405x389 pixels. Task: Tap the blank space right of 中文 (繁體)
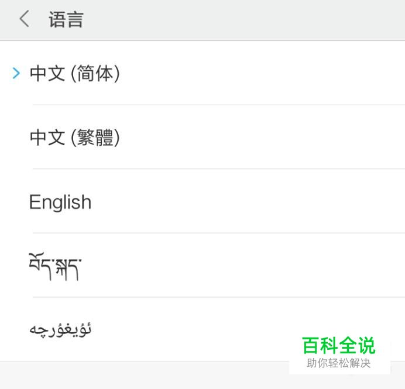coord(262,137)
